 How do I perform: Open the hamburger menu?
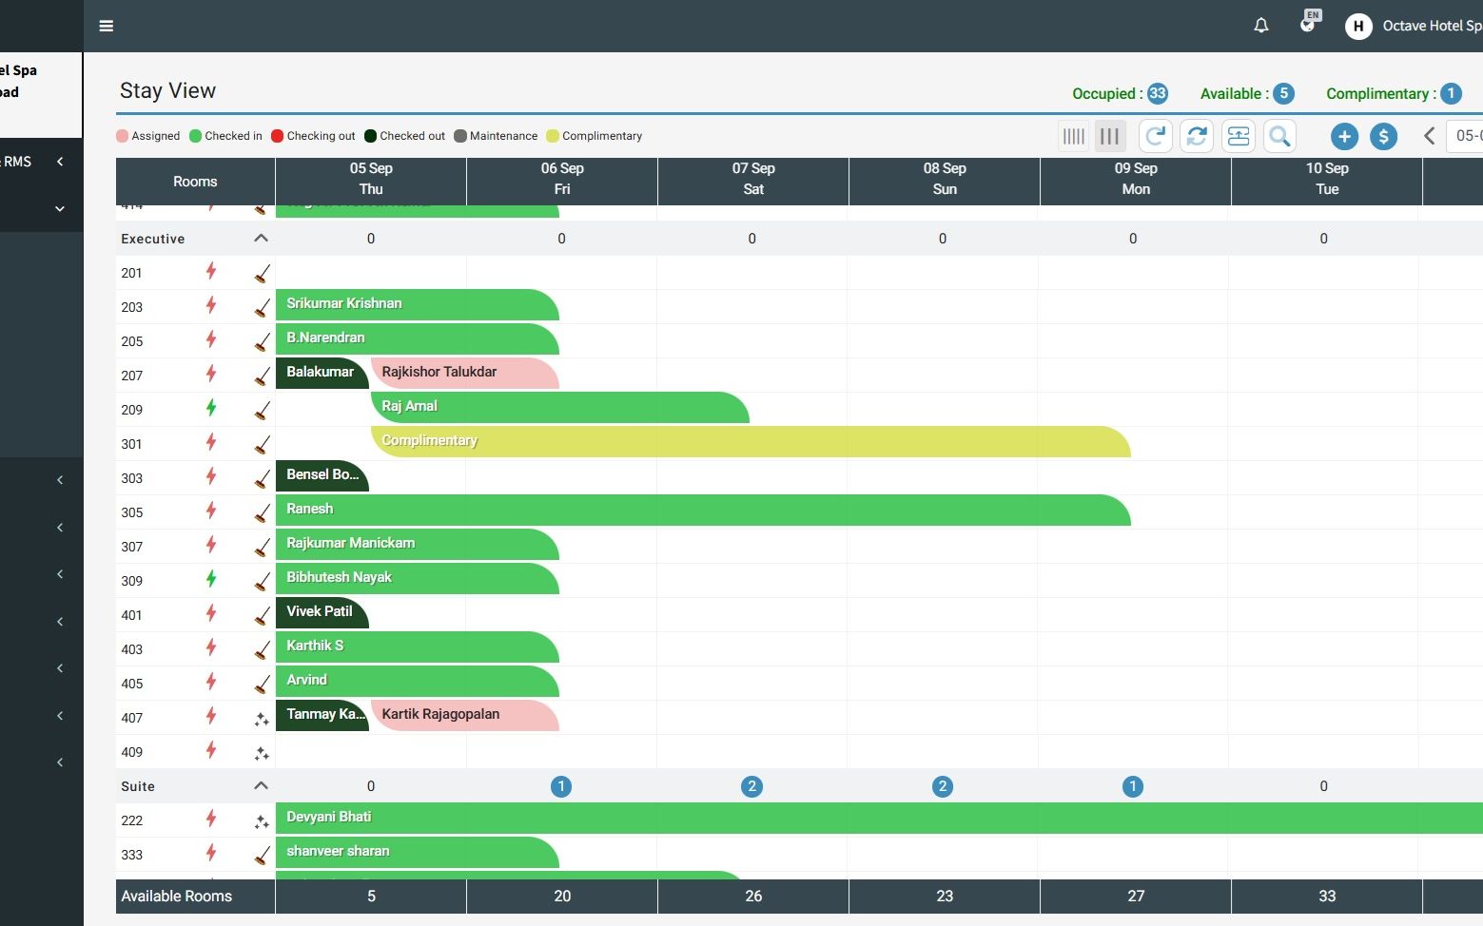point(107,26)
